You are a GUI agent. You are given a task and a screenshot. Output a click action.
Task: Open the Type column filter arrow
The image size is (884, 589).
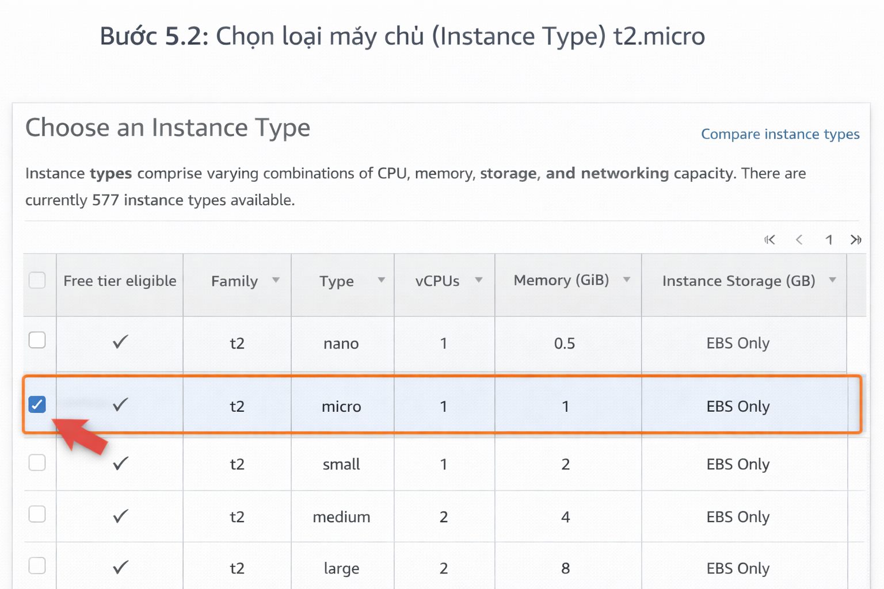pyautogui.click(x=381, y=280)
